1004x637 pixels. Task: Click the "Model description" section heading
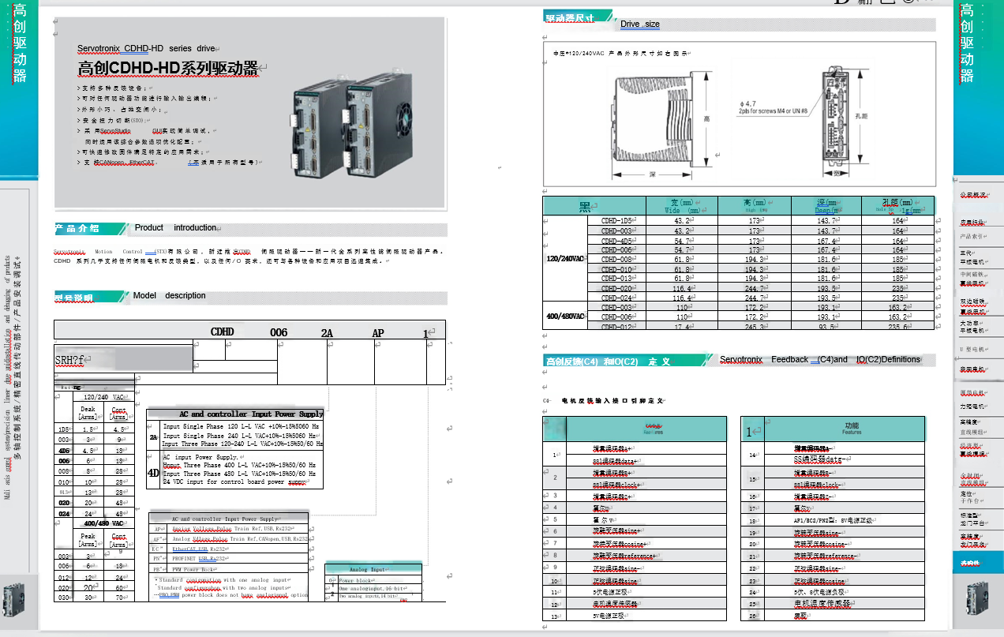[169, 296]
